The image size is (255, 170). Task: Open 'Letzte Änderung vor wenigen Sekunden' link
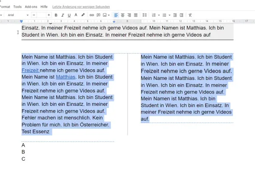pyautogui.click(x=81, y=7)
